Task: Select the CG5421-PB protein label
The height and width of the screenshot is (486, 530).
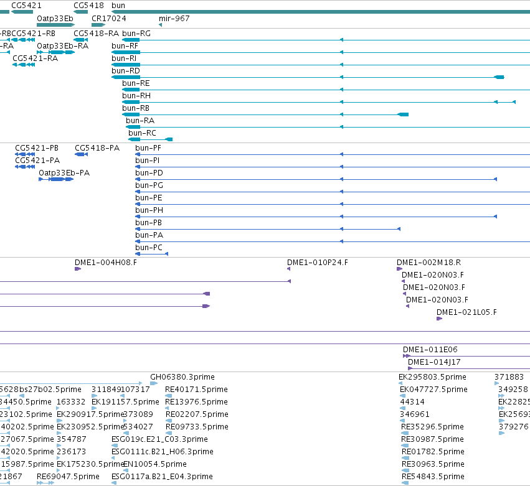Action: (37, 148)
